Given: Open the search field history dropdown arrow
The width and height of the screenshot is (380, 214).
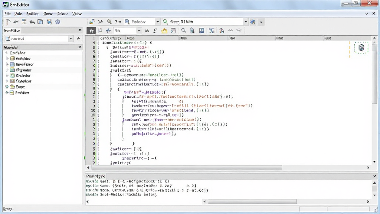Looking at the screenshot, I should click(246, 22).
